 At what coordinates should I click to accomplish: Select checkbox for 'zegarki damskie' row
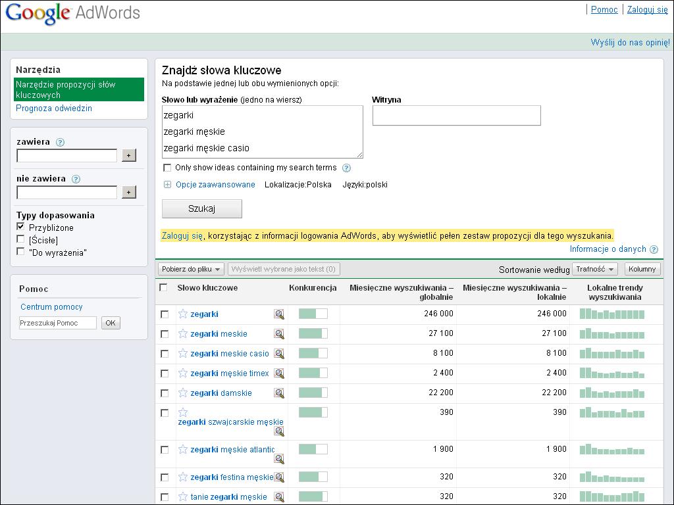[164, 393]
